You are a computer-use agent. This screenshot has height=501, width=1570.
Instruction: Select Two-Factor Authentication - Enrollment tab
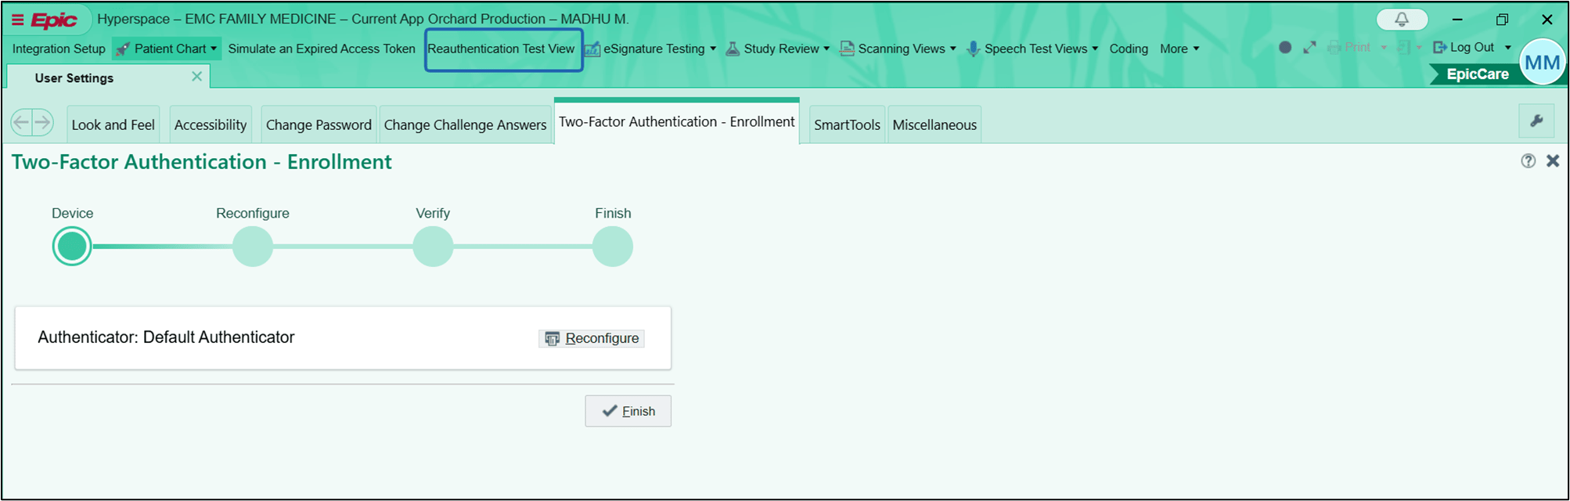coord(677,121)
